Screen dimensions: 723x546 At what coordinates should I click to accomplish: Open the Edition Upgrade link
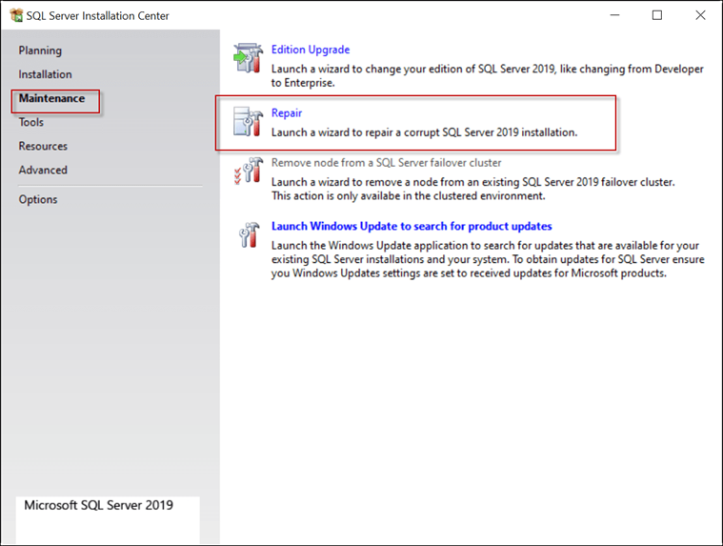point(311,50)
